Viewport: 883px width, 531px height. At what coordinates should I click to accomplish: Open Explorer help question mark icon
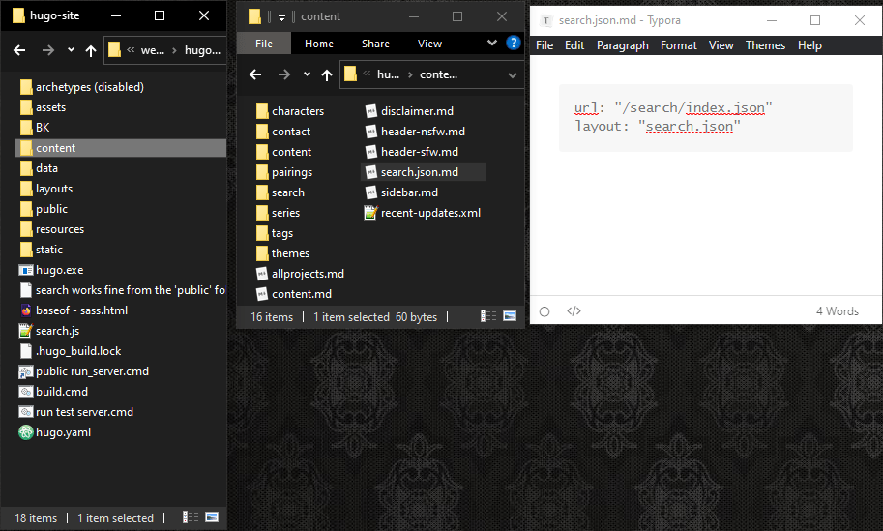click(514, 43)
